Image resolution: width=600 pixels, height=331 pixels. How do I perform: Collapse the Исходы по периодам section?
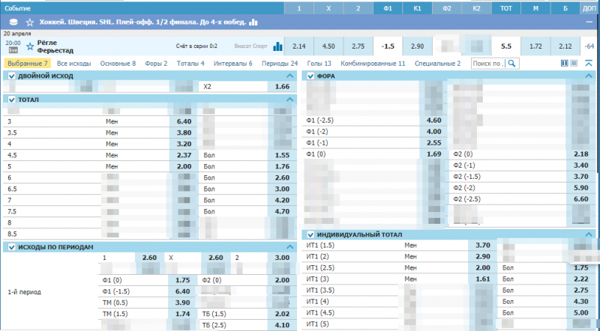290,247
